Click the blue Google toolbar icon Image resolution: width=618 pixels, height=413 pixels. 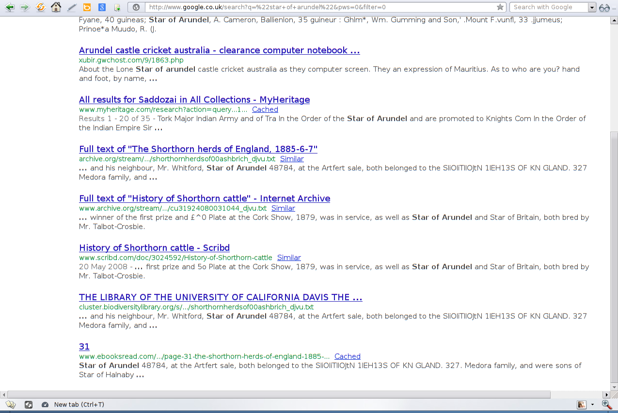[102, 7]
